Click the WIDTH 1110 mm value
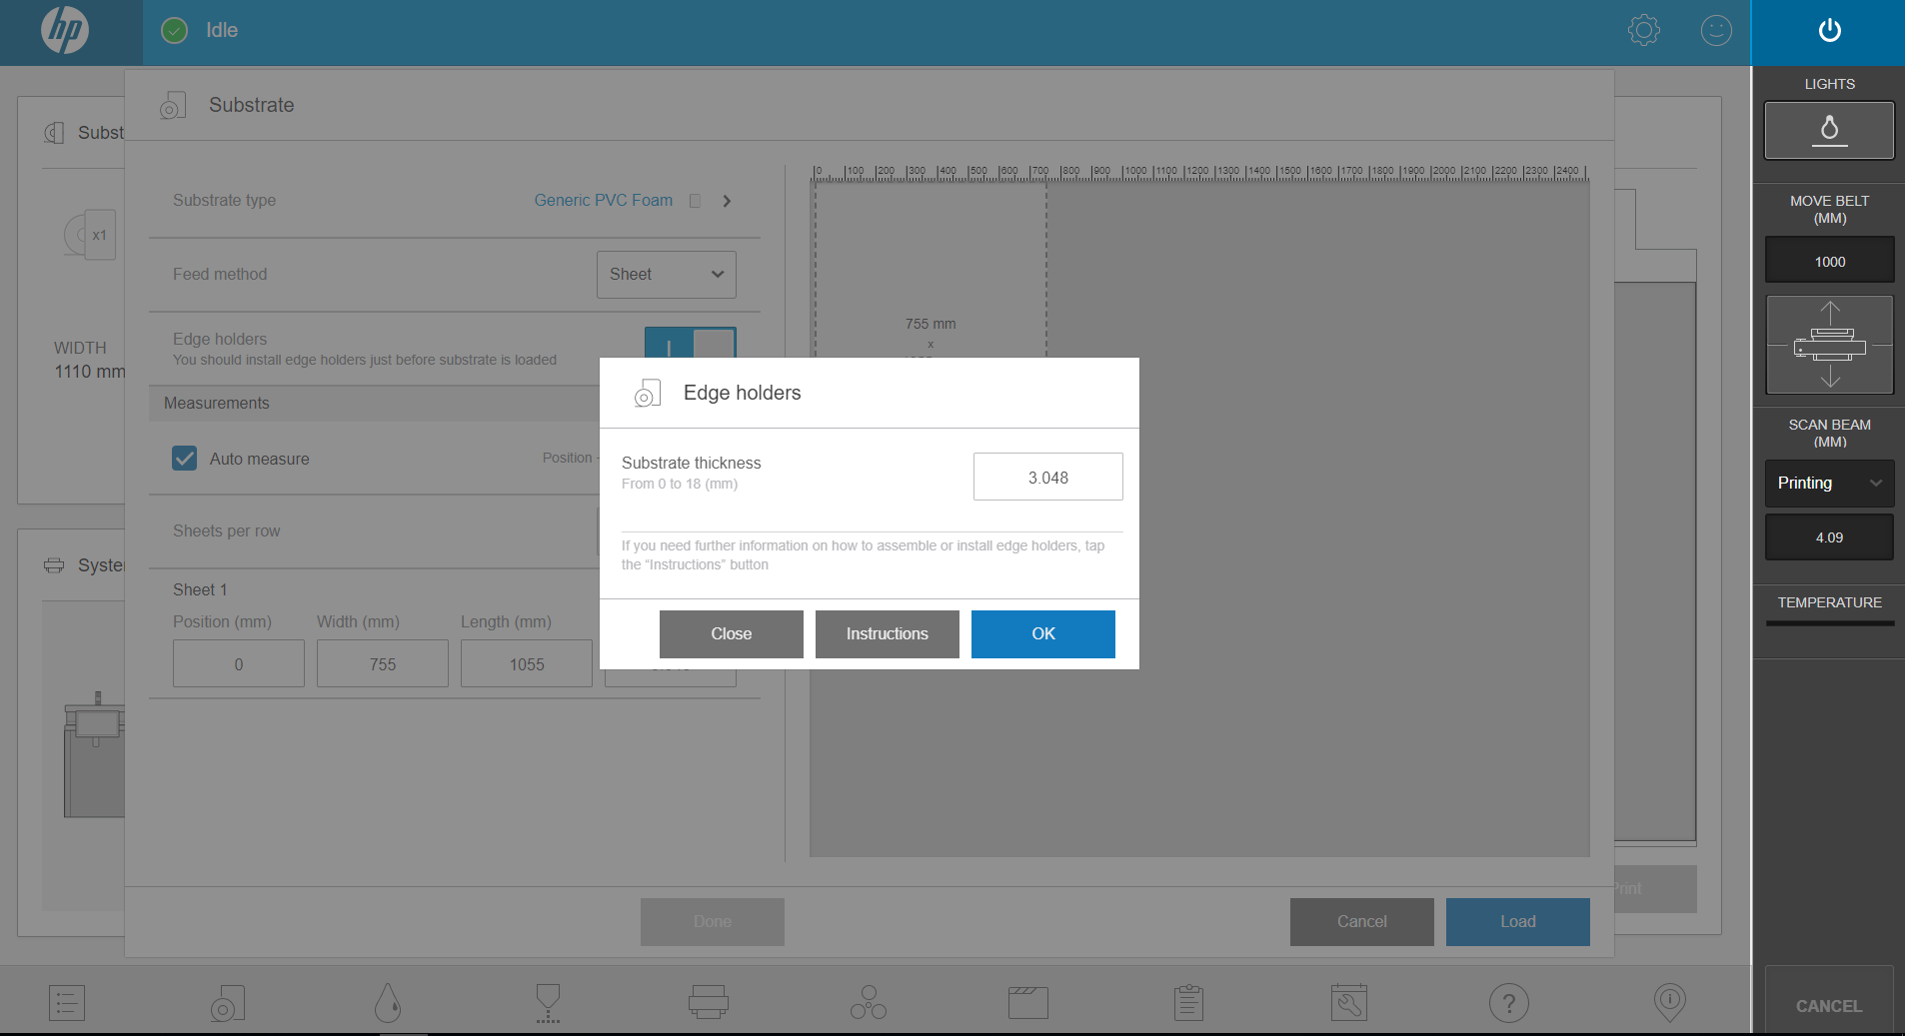 (x=89, y=372)
